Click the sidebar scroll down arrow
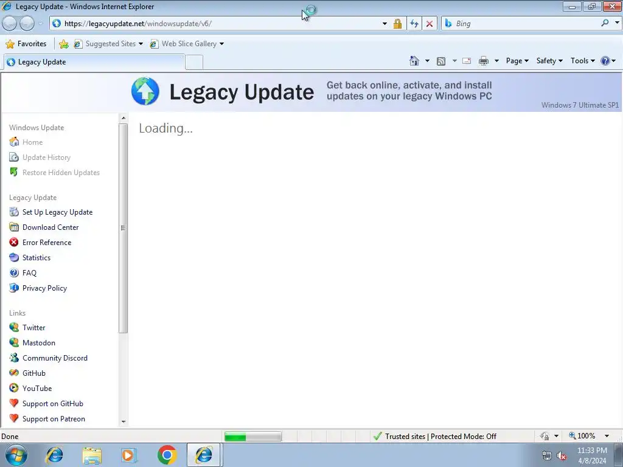This screenshot has width=623, height=467. point(123,422)
